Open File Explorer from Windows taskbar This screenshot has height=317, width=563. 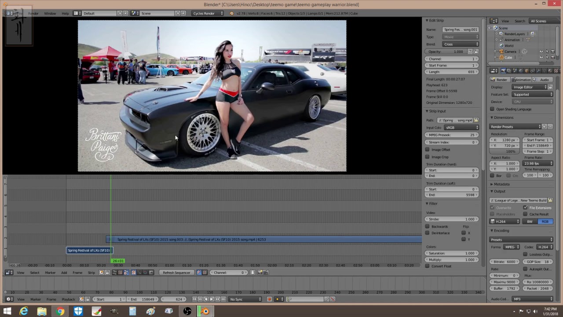42,312
